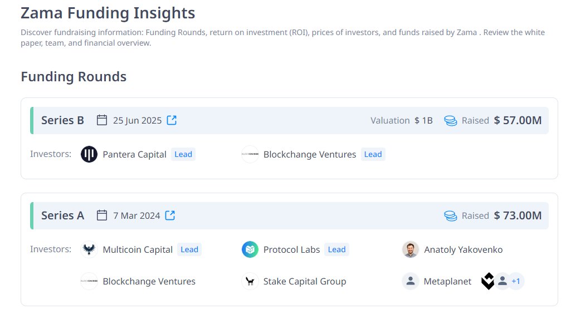Screen dimensions: 571x314
Task: Expand the +1 more investors indicator
Action: pos(516,281)
